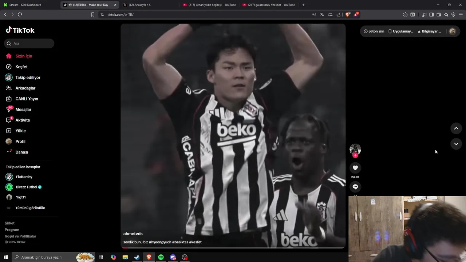466x262 pixels.
Task: Go to previous video with up chevron
Action: coord(456,128)
